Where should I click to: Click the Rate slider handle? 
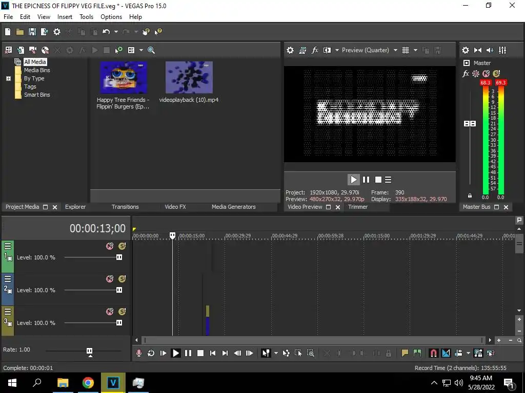click(x=89, y=351)
